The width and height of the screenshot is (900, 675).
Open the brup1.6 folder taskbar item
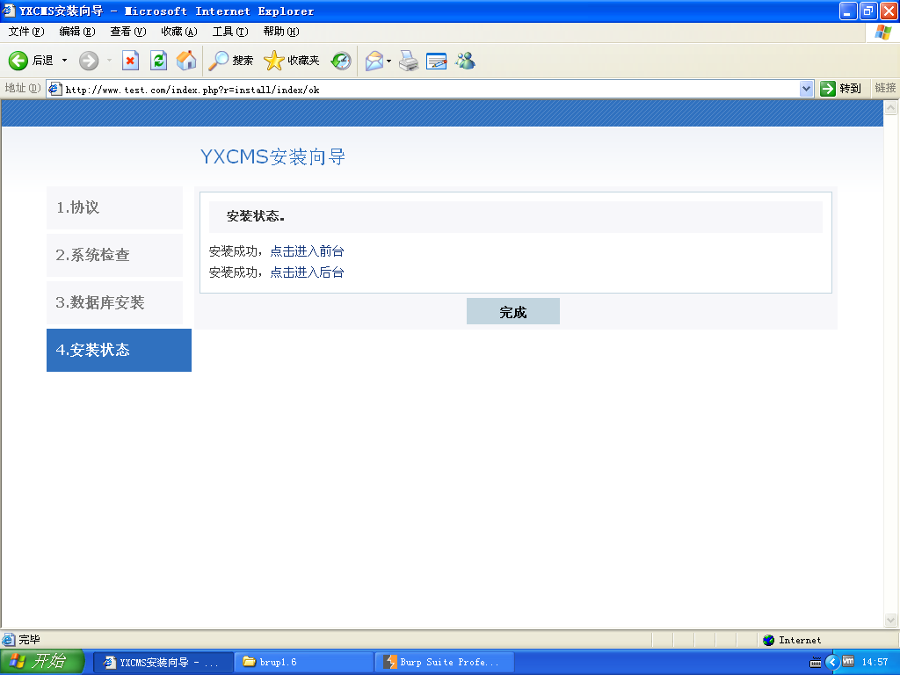coord(303,663)
